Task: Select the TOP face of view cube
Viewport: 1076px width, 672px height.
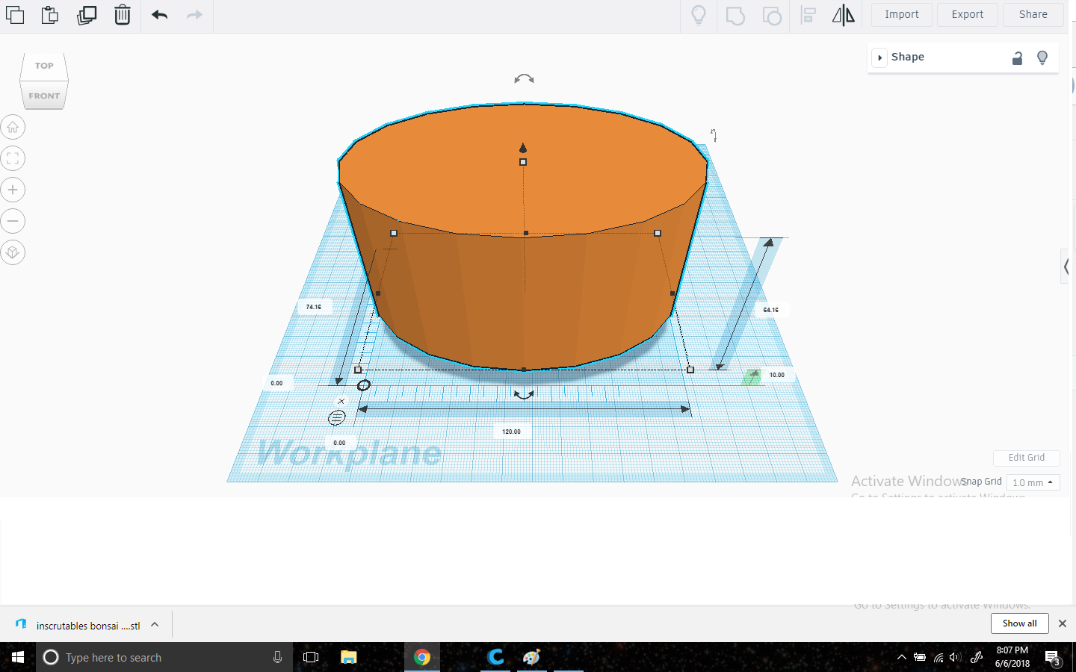Action: click(x=44, y=66)
